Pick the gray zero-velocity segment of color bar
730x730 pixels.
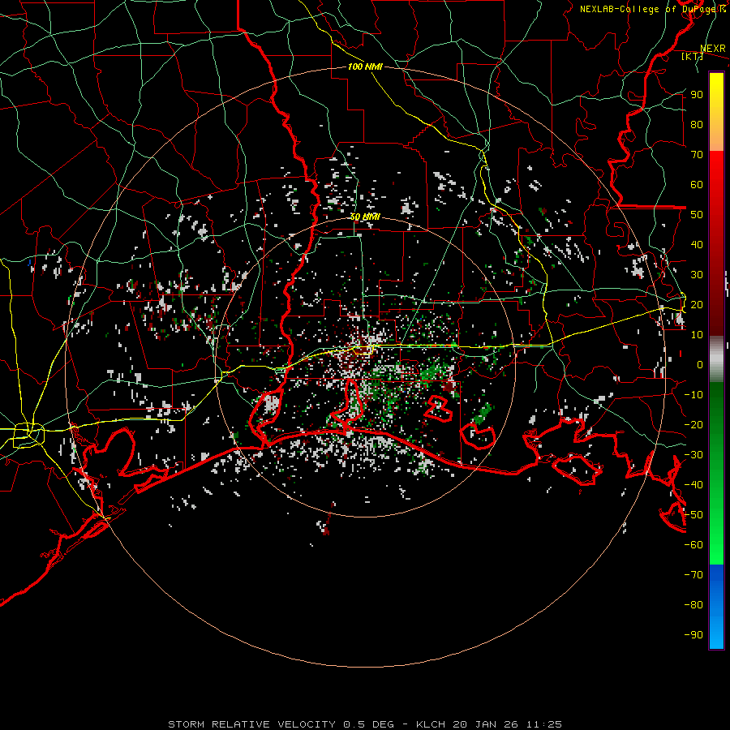716,359
